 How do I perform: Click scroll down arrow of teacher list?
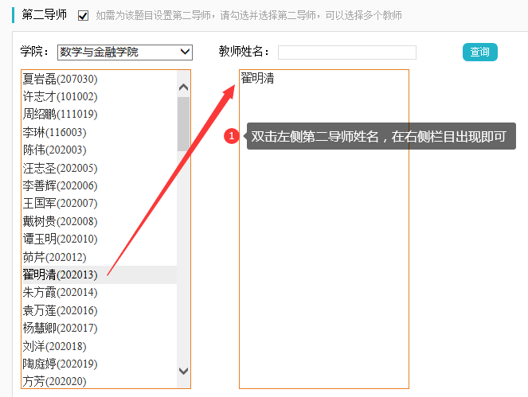pos(183,371)
